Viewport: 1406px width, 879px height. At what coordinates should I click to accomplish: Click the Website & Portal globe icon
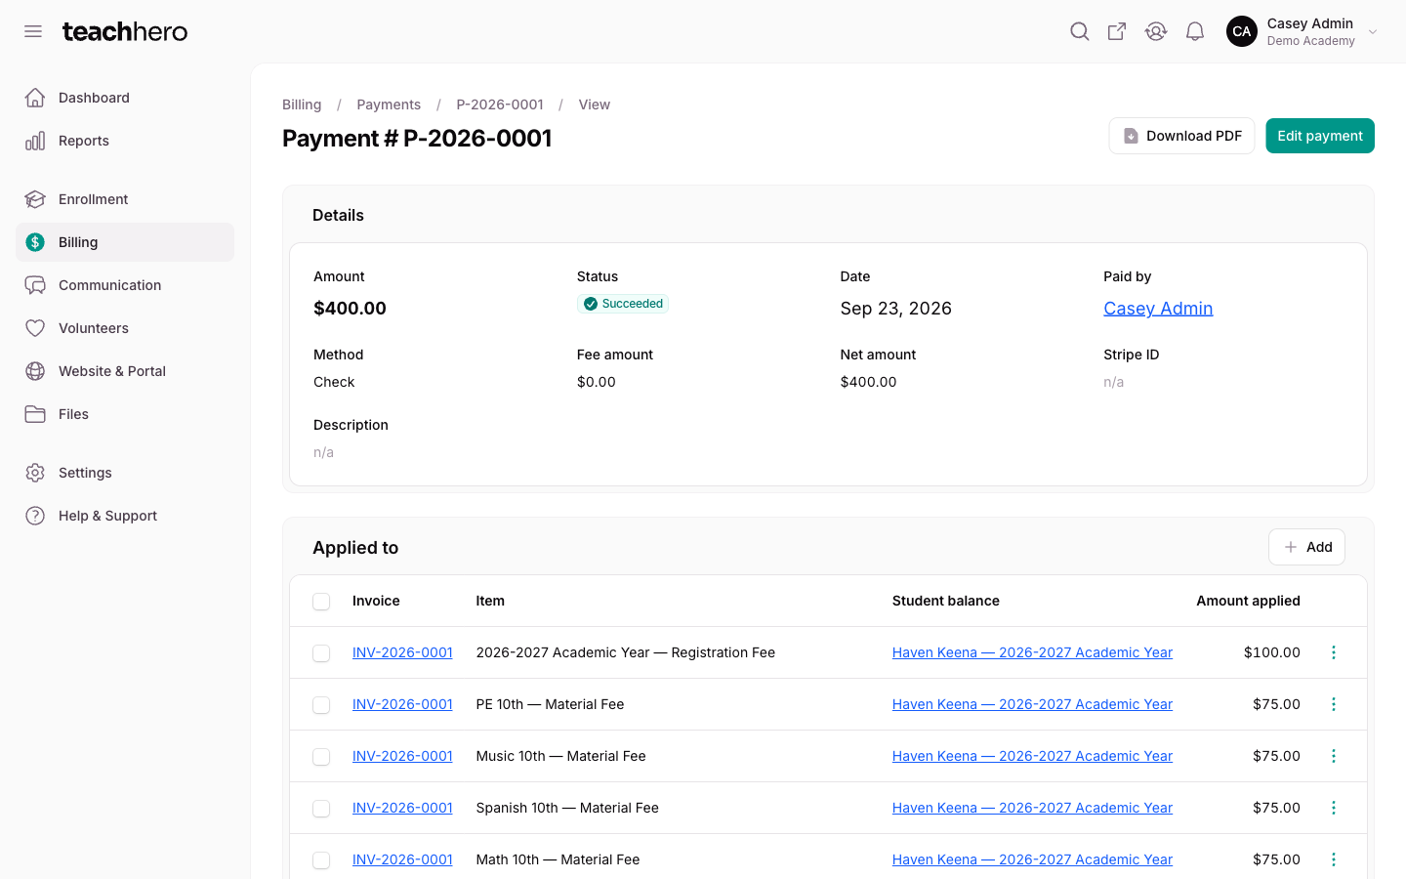35,371
